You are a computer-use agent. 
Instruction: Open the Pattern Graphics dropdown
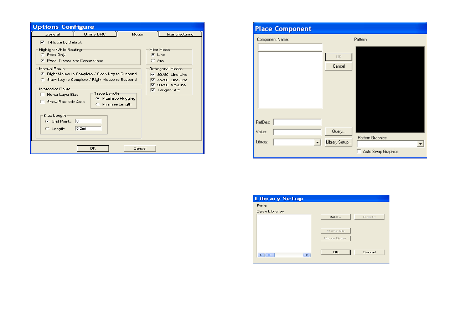421,144
